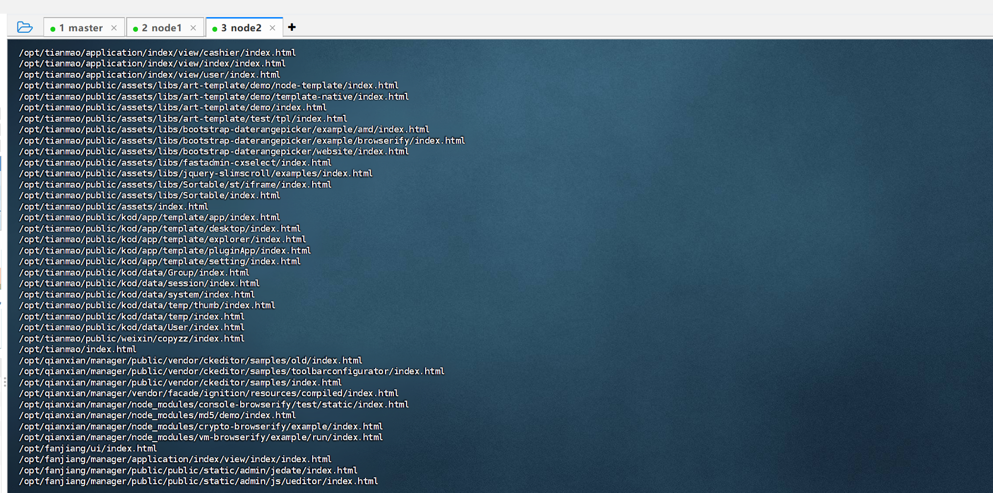993x493 pixels.
Task: Click the samples/toolbarconfigurator/index.html line
Action: tap(232, 371)
